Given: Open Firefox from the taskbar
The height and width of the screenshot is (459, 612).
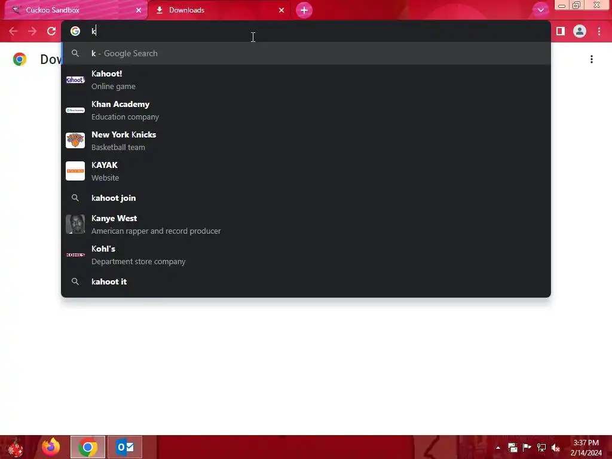Looking at the screenshot, I should tap(51, 447).
